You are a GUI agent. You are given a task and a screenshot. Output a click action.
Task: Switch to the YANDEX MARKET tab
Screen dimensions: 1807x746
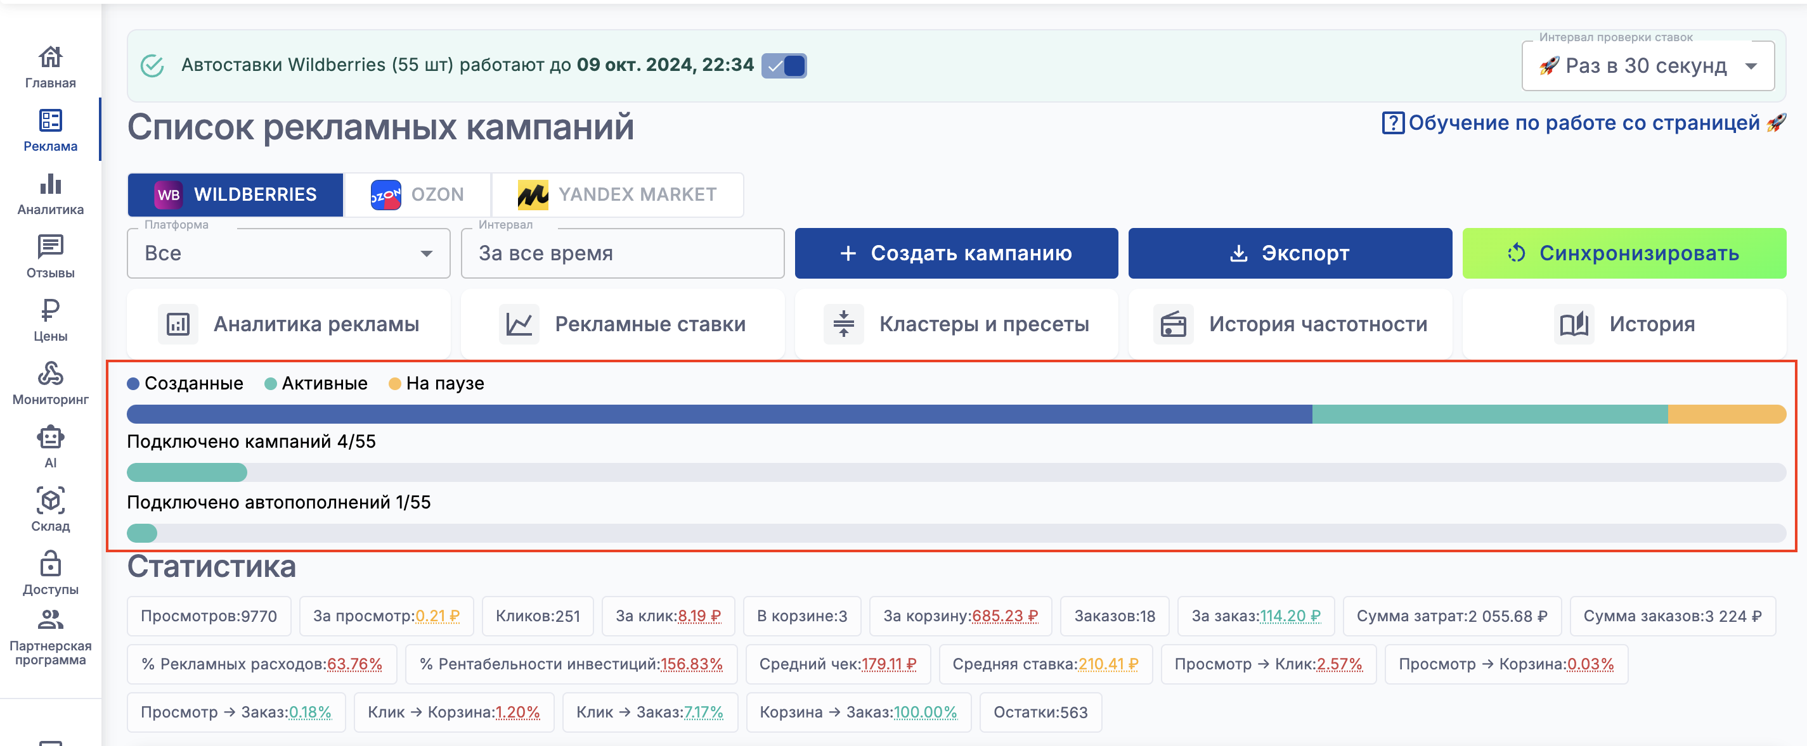point(618,194)
